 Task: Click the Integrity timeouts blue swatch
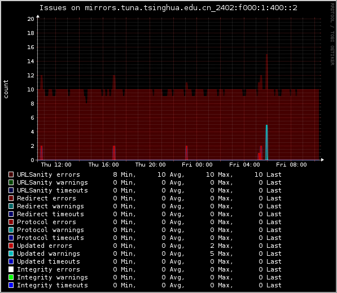point(11,285)
